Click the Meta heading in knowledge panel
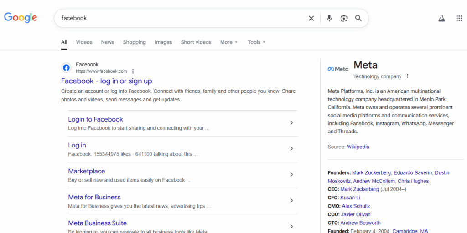This screenshot has height=233, width=467. point(365,65)
